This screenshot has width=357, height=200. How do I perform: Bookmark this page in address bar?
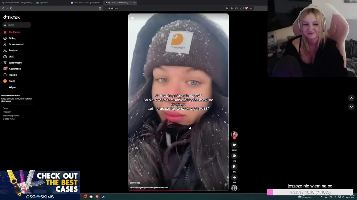point(100,8)
